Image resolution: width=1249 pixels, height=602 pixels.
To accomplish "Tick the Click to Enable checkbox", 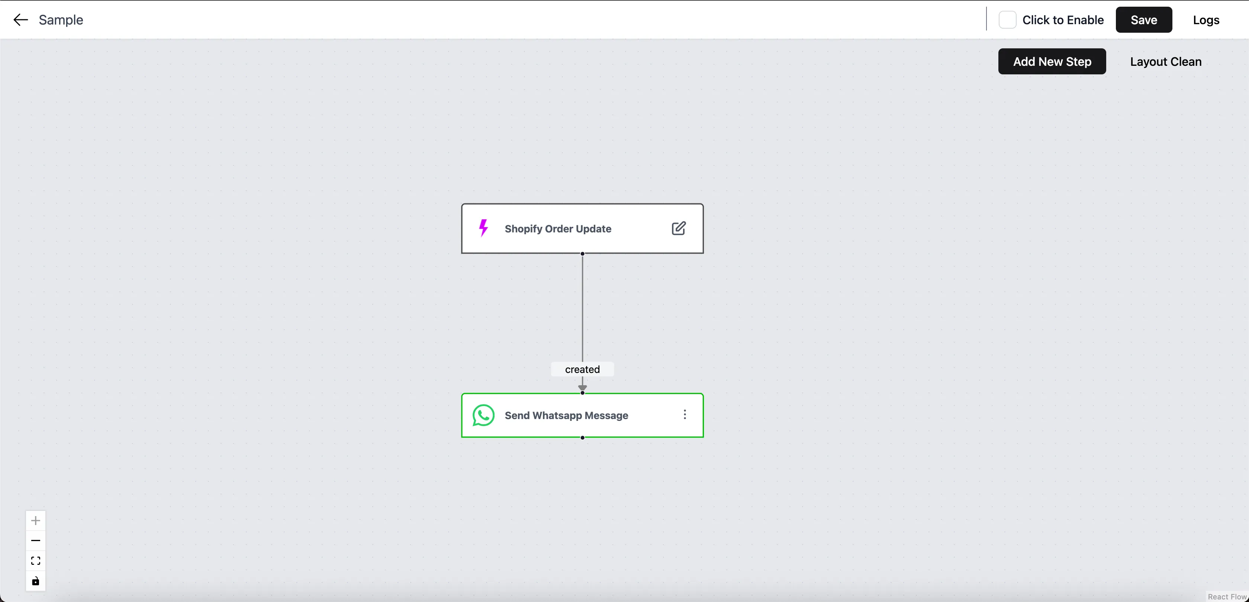I will (1007, 20).
